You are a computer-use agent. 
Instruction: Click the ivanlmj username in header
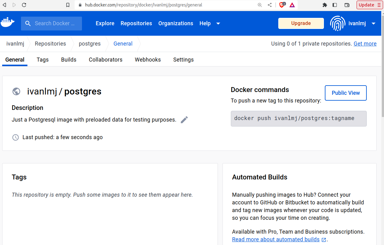coord(357,23)
